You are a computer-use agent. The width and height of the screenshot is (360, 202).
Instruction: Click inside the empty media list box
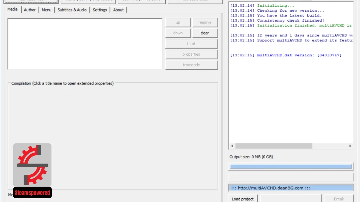pos(85,44)
